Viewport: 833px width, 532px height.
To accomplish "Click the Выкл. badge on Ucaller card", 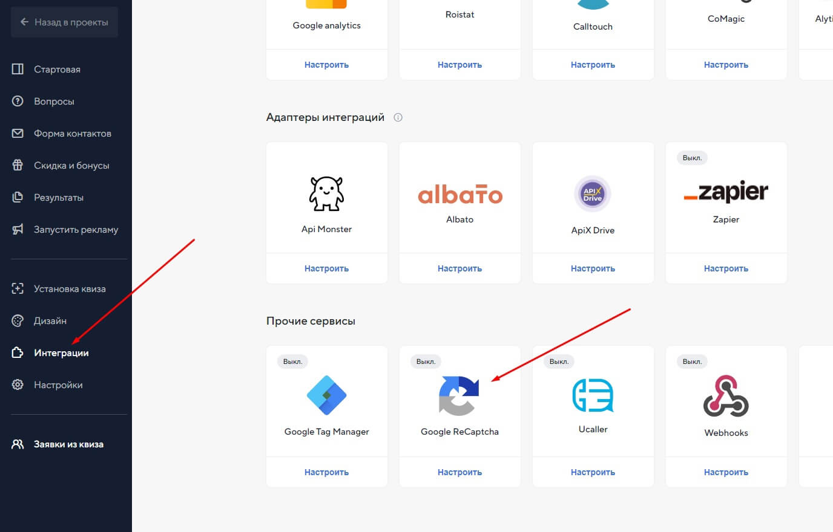I will point(559,362).
